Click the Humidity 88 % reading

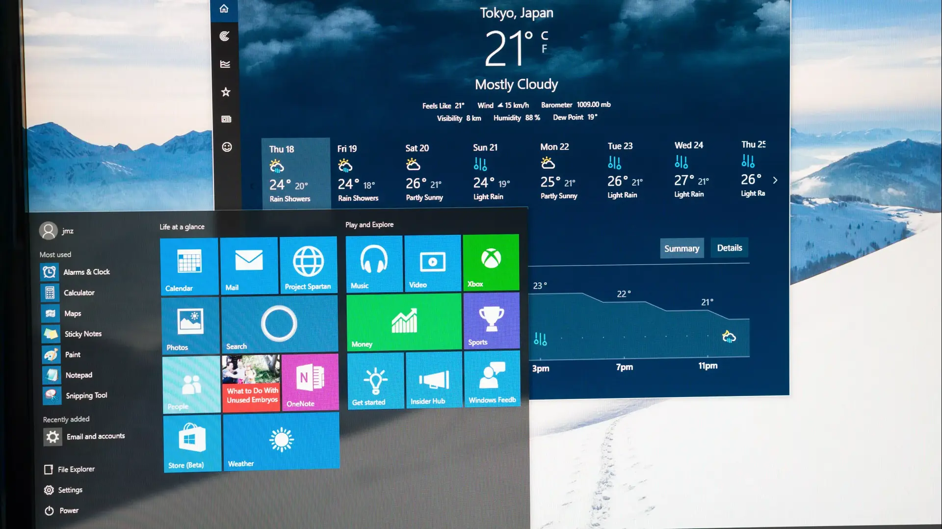point(517,118)
